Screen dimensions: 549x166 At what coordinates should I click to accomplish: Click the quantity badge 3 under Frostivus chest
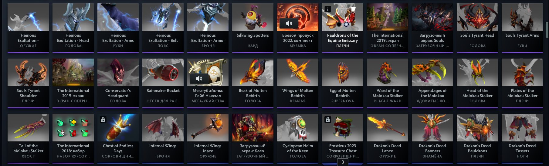343,162
